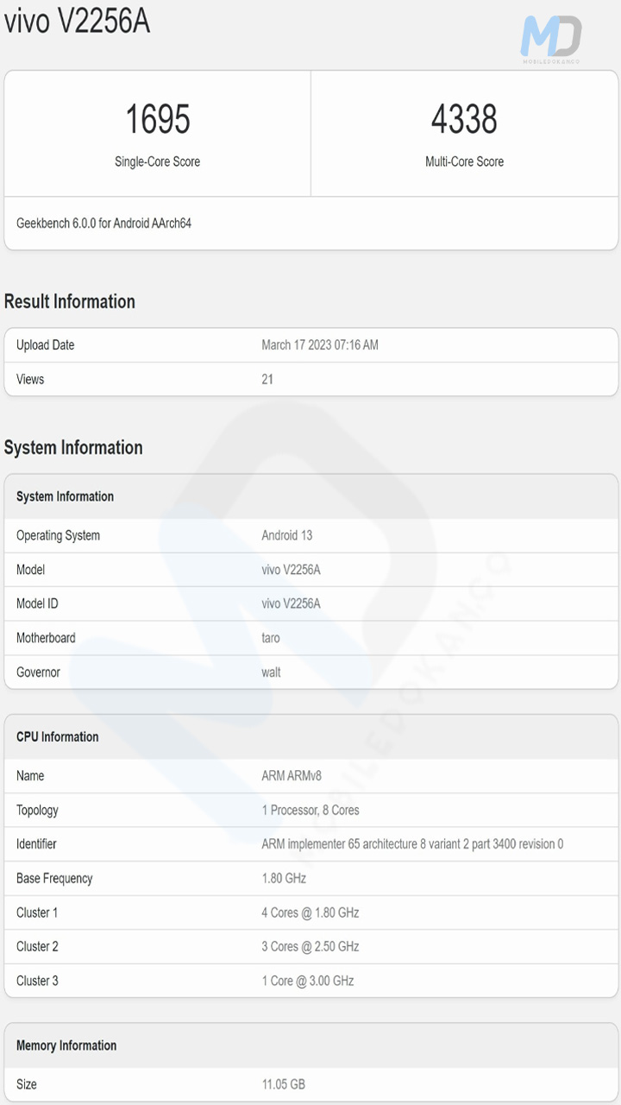Click the Model row value vivo V2256A
This screenshot has width=621, height=1105.
pyautogui.click(x=291, y=570)
